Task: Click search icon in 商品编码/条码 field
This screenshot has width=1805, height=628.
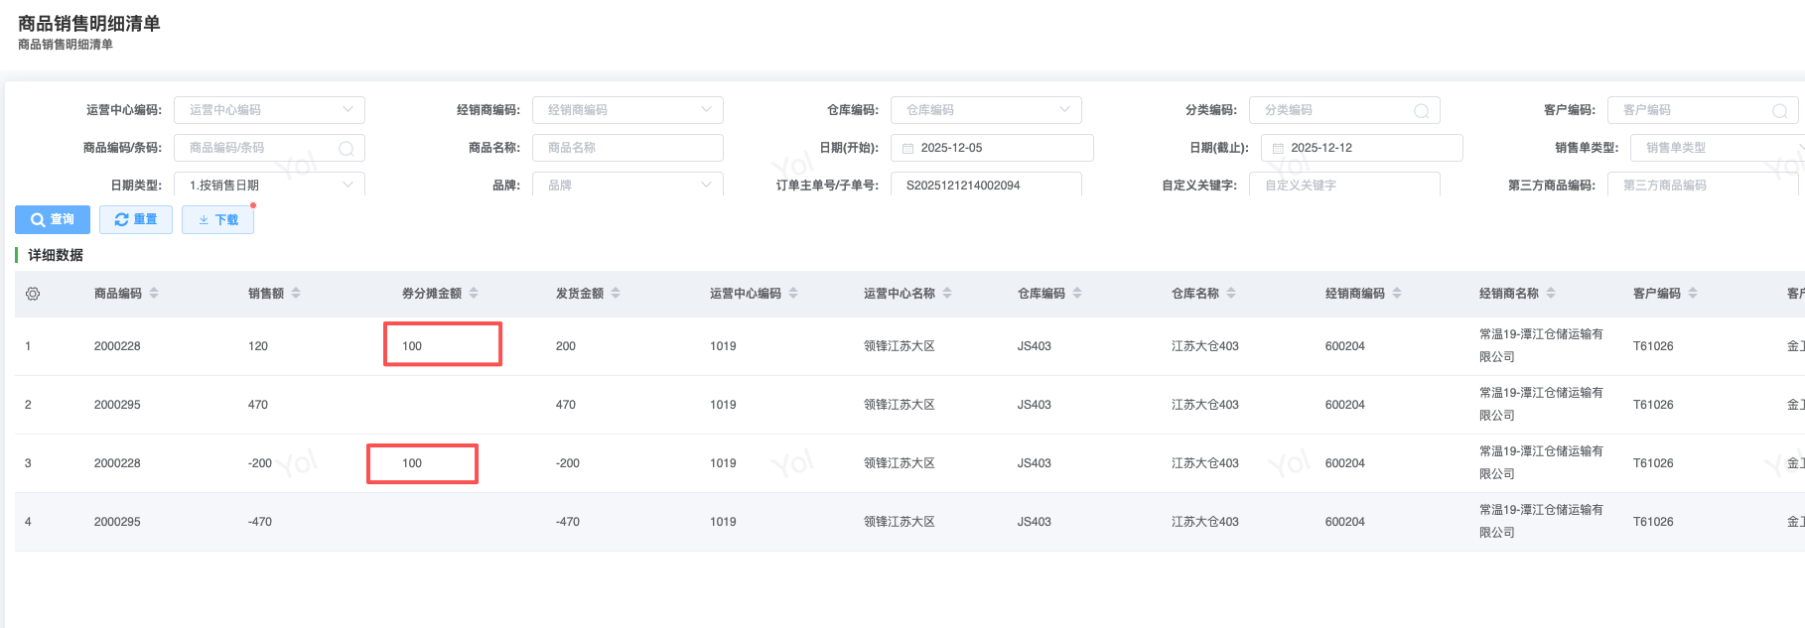Action: (x=347, y=149)
